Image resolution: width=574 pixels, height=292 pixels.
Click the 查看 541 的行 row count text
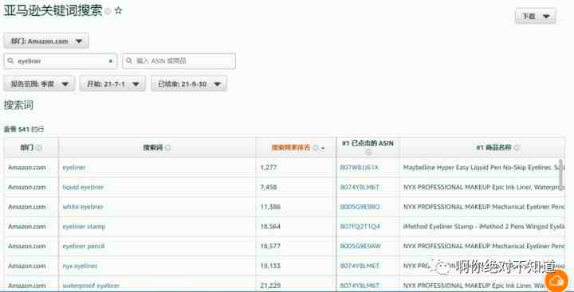pos(24,130)
